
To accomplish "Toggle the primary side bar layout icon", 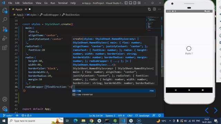I will pos(126,3).
